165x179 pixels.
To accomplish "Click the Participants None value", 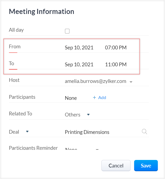I will [x=71, y=98].
